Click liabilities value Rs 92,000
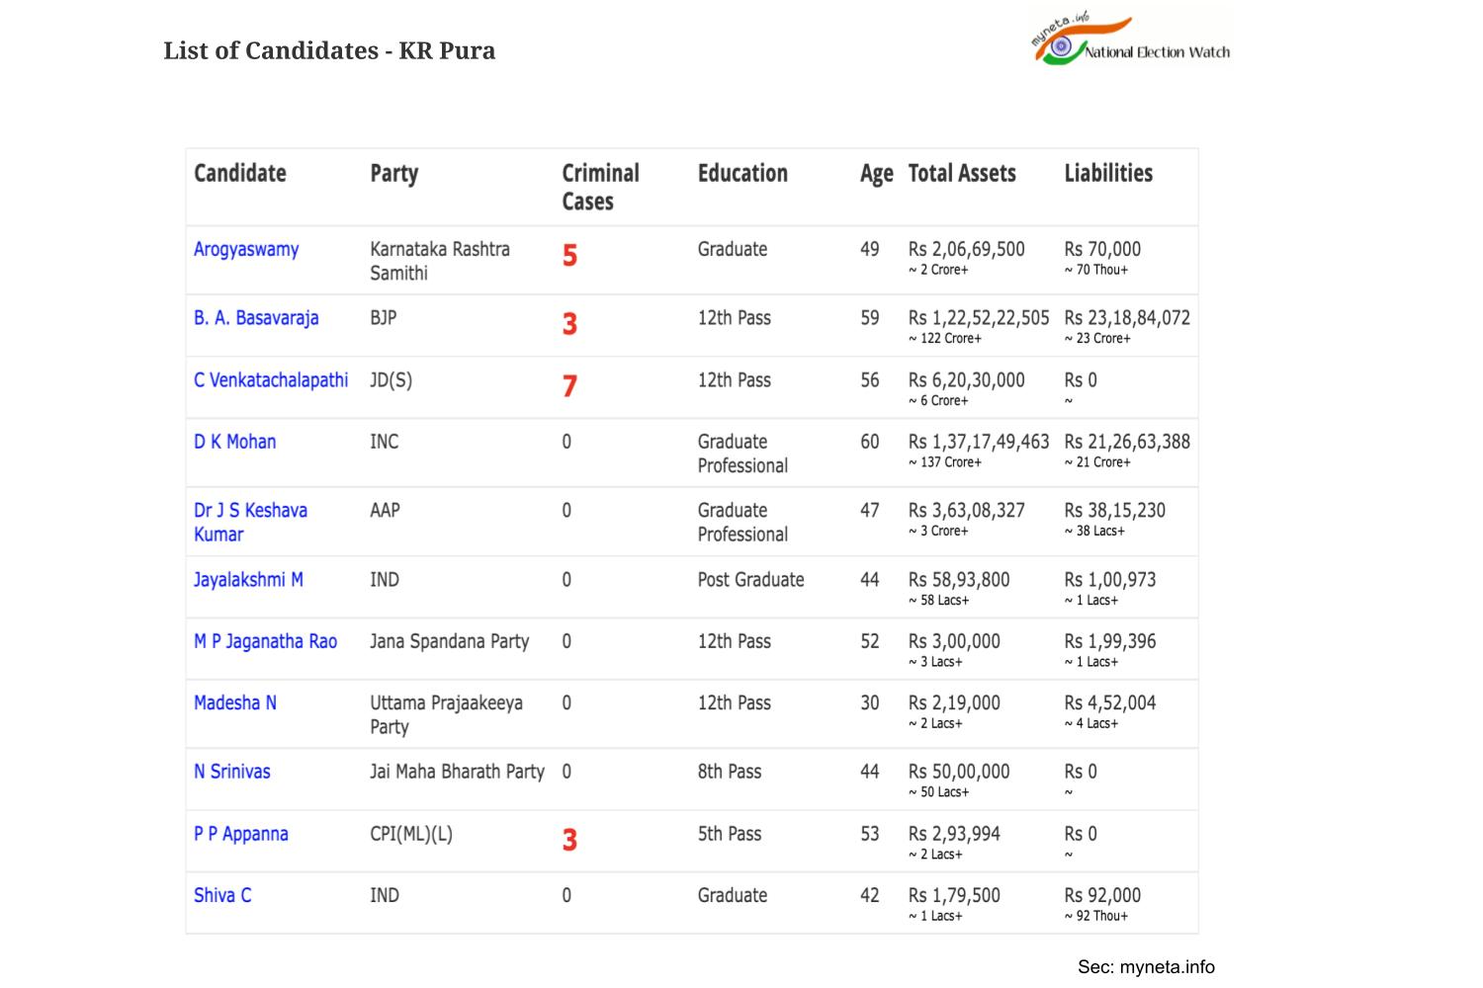 (1102, 895)
